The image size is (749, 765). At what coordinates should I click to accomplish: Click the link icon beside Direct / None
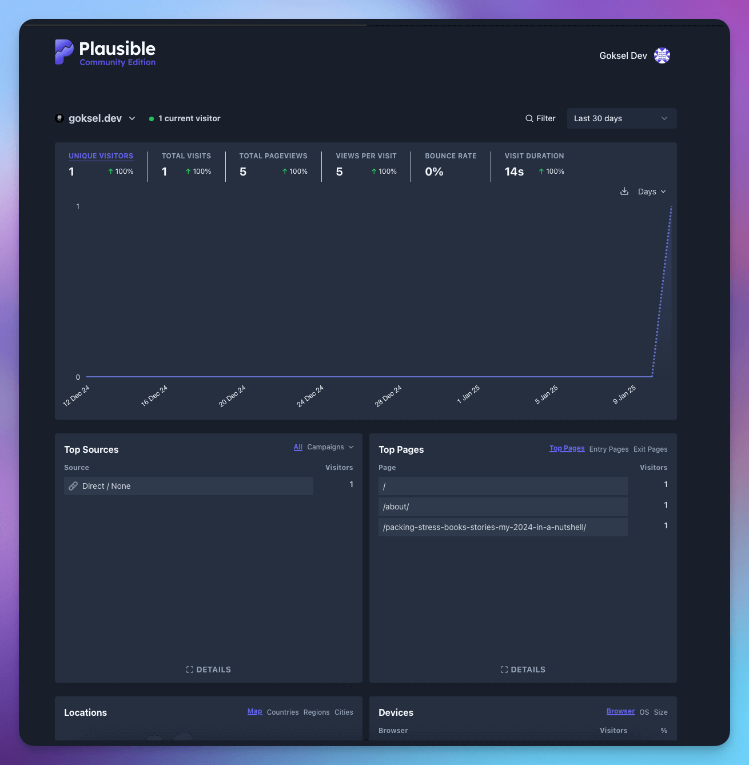coord(73,486)
